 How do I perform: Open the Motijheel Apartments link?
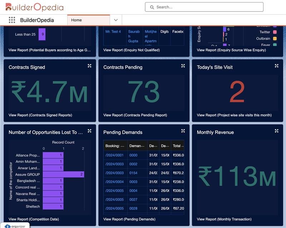[151, 37]
